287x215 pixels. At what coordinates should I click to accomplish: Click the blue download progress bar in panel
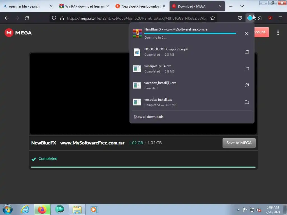pos(190,34)
